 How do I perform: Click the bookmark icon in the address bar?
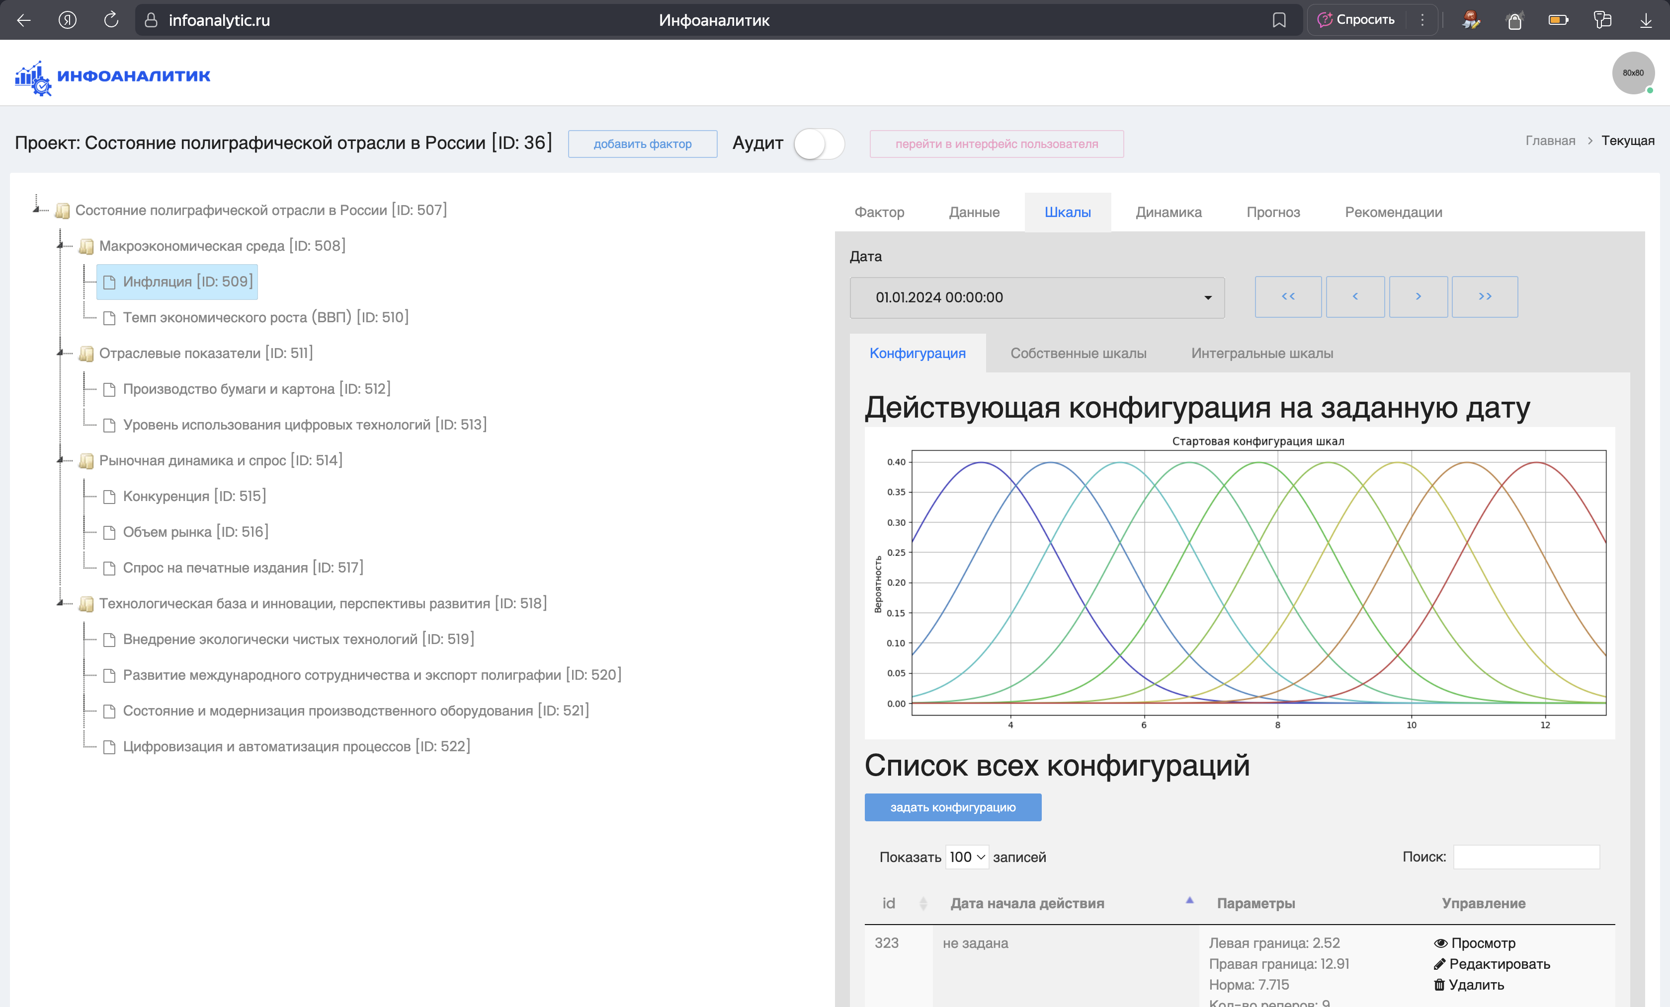click(1280, 20)
